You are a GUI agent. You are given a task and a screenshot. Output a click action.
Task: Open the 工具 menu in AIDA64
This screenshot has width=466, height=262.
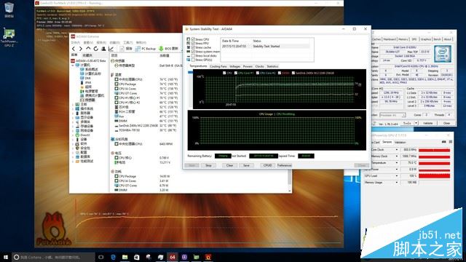[x=127, y=42]
